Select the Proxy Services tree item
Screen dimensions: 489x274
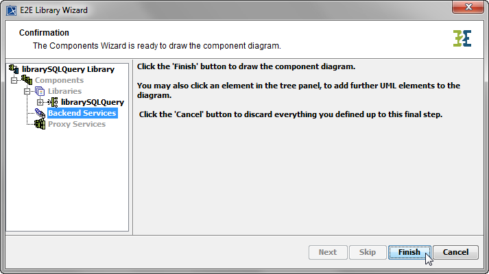76,124
